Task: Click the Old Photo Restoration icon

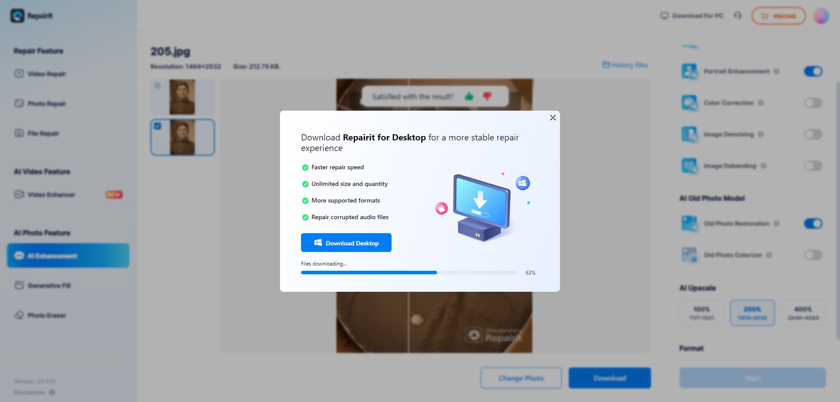Action: point(690,224)
